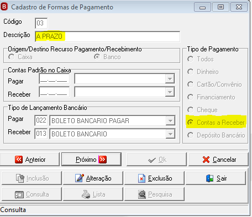Image resolution: width=252 pixels, height=217 pixels.
Task: Click the Próximo red arrow icon
Action: pos(103,160)
